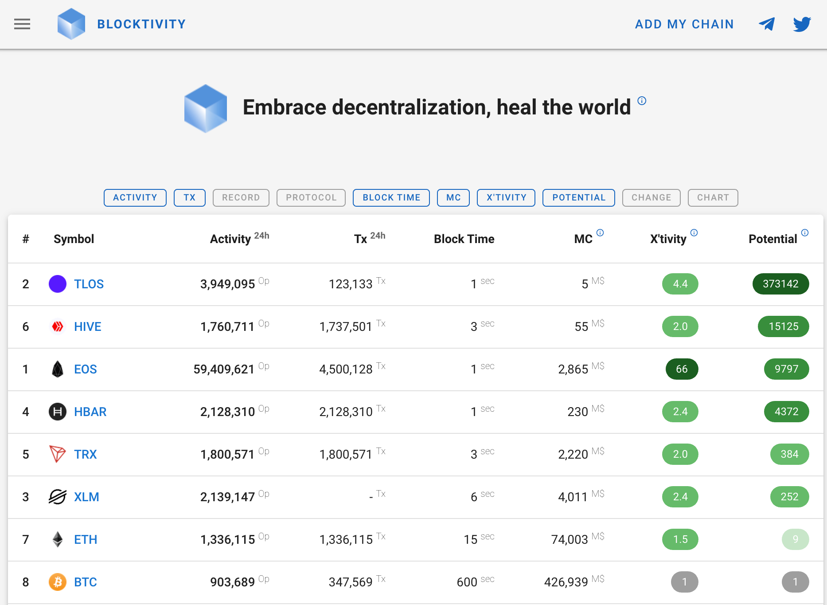Image resolution: width=827 pixels, height=605 pixels.
Task: Open the ETH symbol link
Action: 86,539
